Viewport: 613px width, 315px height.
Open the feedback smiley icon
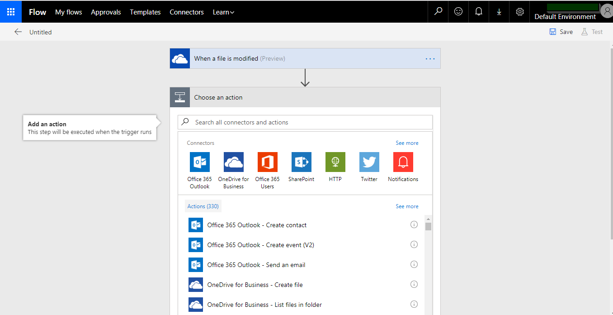coord(458,12)
